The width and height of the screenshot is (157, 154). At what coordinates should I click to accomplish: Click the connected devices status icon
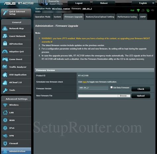(x=148, y=10)
